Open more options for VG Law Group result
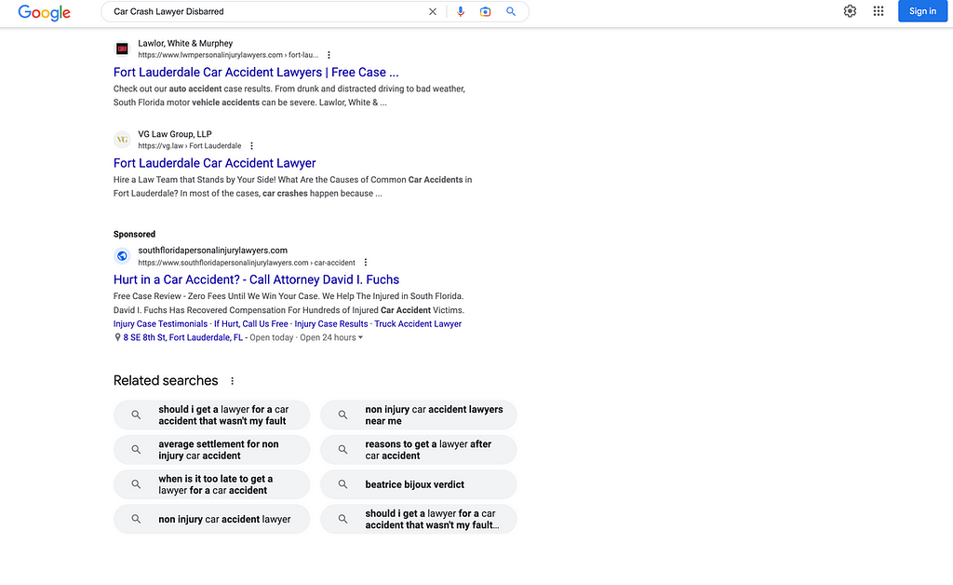Screen dimensions: 953x585 251,146
